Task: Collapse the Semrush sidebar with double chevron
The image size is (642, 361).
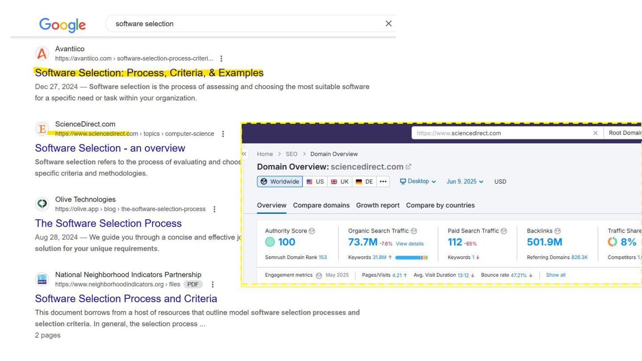Action: click(244, 154)
